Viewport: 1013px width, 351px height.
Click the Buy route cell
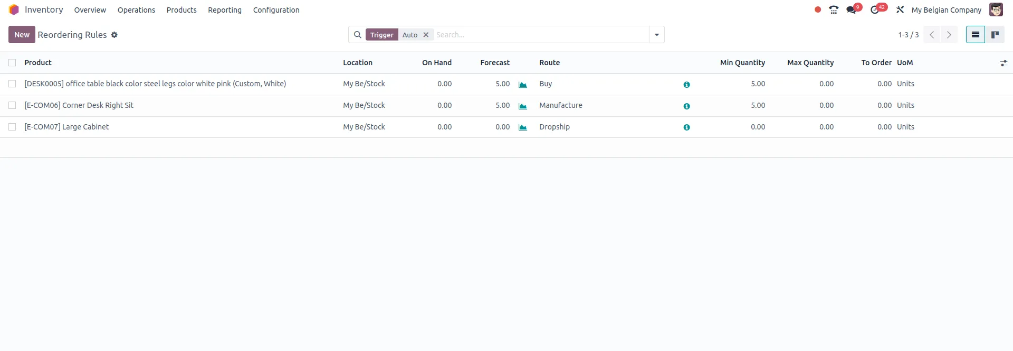point(546,84)
